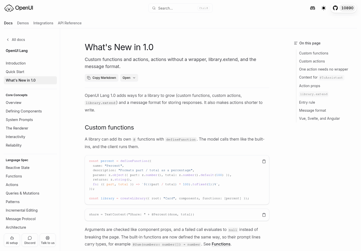Open Architecture sidebar page

click(30, 227)
